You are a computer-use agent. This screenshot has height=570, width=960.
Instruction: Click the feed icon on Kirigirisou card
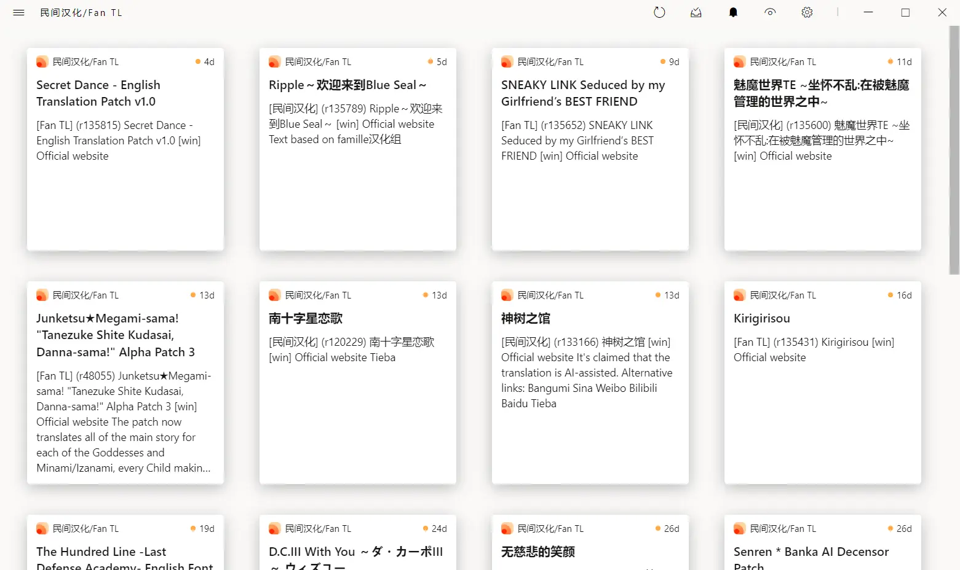tap(739, 295)
